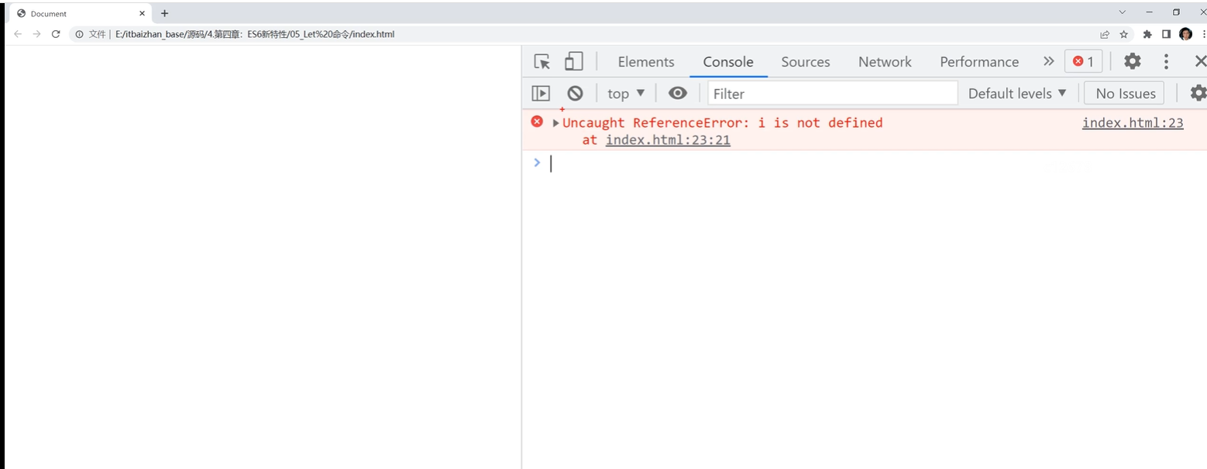Open a new browser tab
Screen dimensions: 1207x469
(164, 13)
